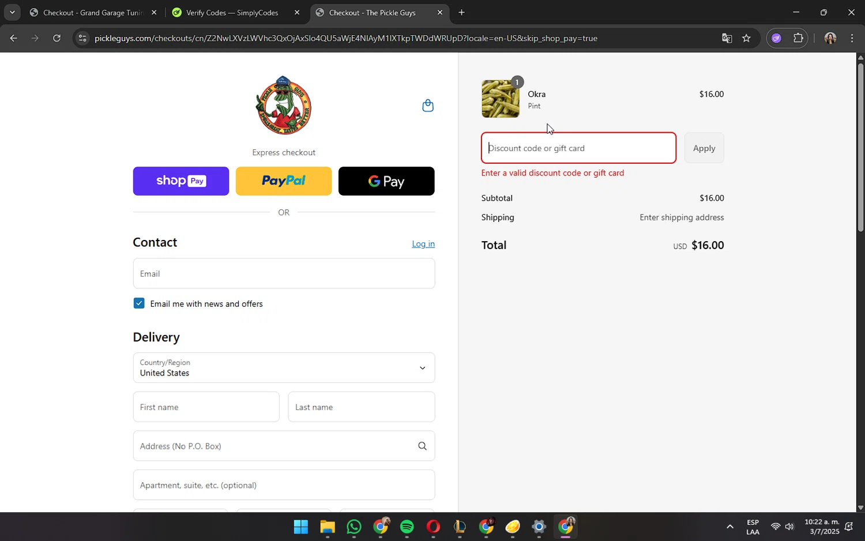Switch to Grand Garage Tuning checkout tab
The image size is (865, 541).
(x=93, y=12)
